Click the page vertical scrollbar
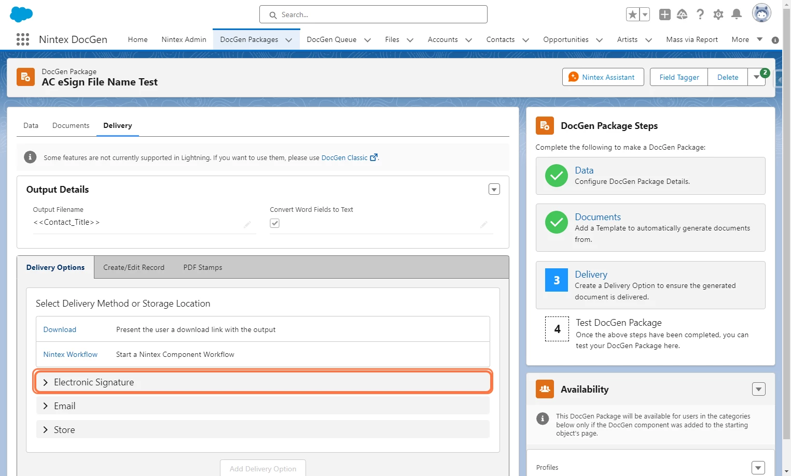The width and height of the screenshot is (791, 476). pyautogui.click(x=787, y=223)
